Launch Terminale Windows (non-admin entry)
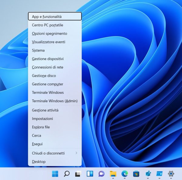The width and height of the screenshot is (182, 180). pos(55,93)
